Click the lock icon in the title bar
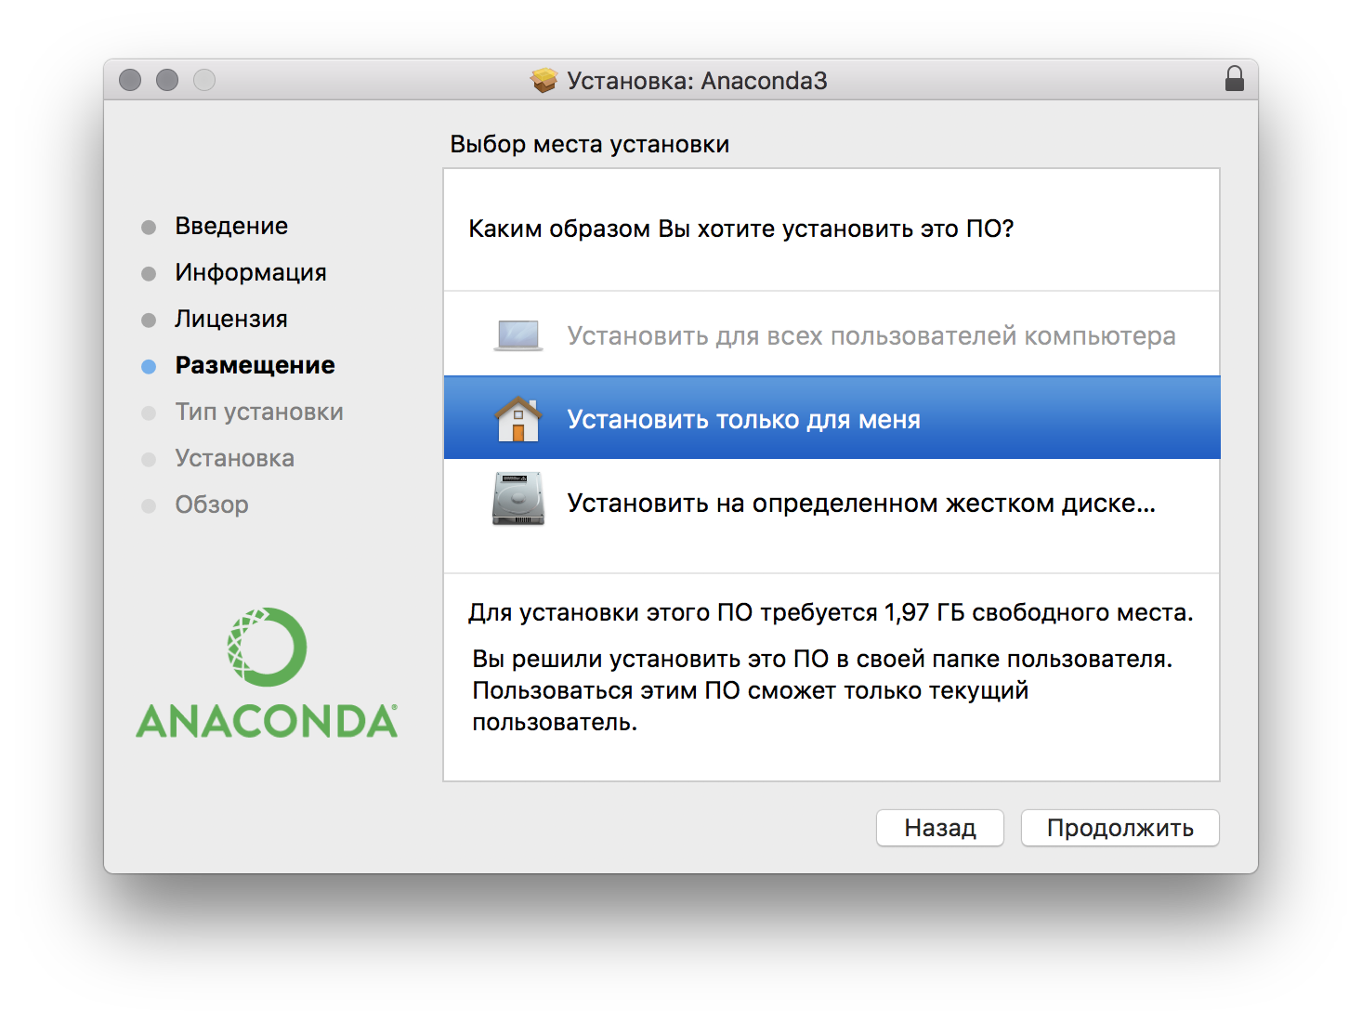This screenshot has height=1022, width=1362. (x=1234, y=79)
